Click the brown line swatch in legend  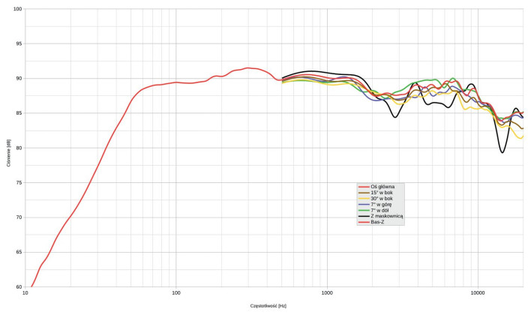click(364, 193)
